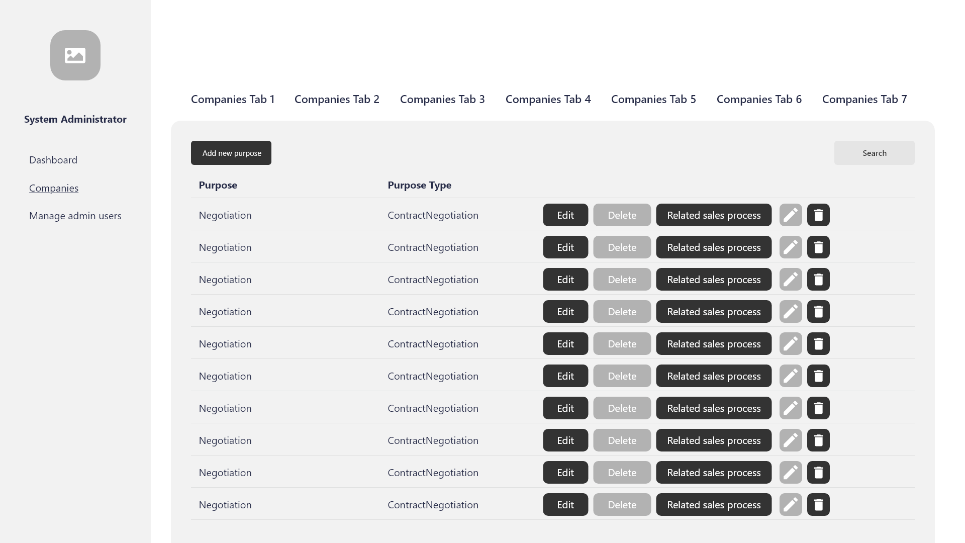
Task: Click the Search field
Action: 874,153
